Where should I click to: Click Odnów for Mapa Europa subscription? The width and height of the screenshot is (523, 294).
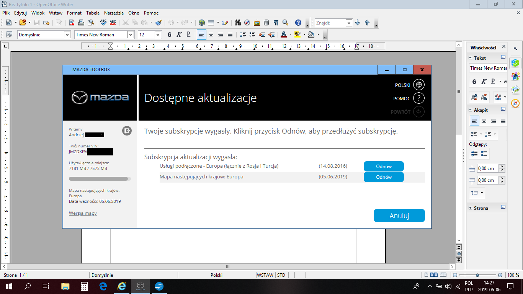[383, 177]
